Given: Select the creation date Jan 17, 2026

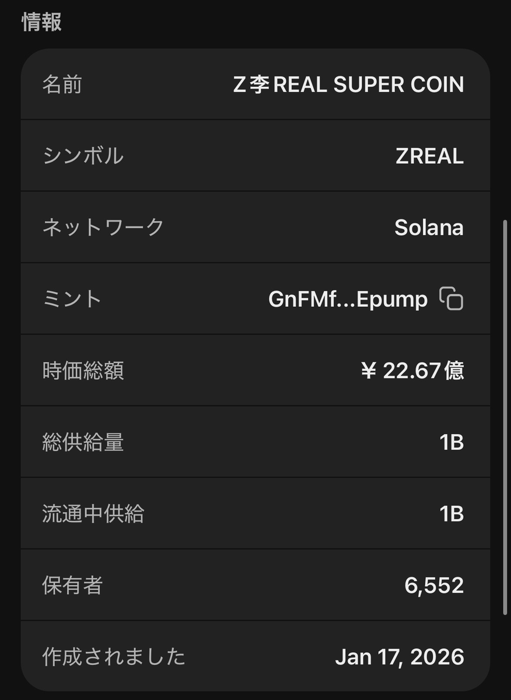Looking at the screenshot, I should click(x=400, y=657).
